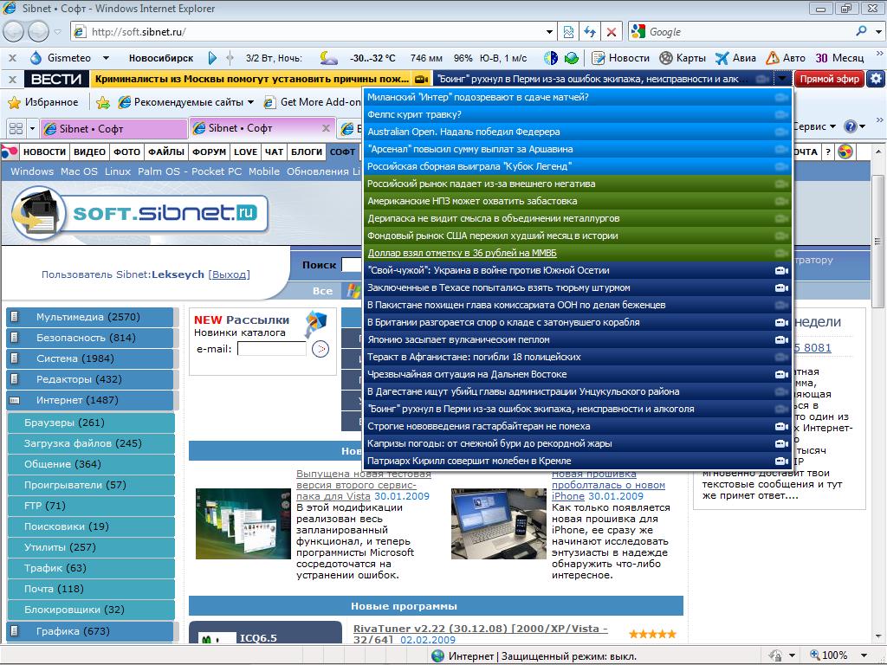Open Gismeteo Карты maps button
The width and height of the screenshot is (887, 665).
pos(683,58)
